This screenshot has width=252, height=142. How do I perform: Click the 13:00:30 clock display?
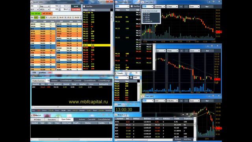[x=127, y=110]
